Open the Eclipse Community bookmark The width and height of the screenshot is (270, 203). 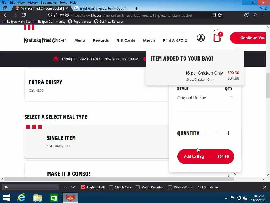point(49,22)
